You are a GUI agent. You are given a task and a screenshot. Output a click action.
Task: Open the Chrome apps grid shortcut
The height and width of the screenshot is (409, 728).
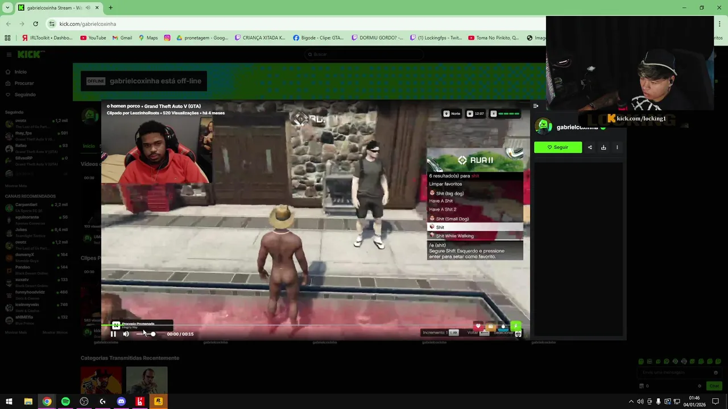pyautogui.click(x=7, y=38)
